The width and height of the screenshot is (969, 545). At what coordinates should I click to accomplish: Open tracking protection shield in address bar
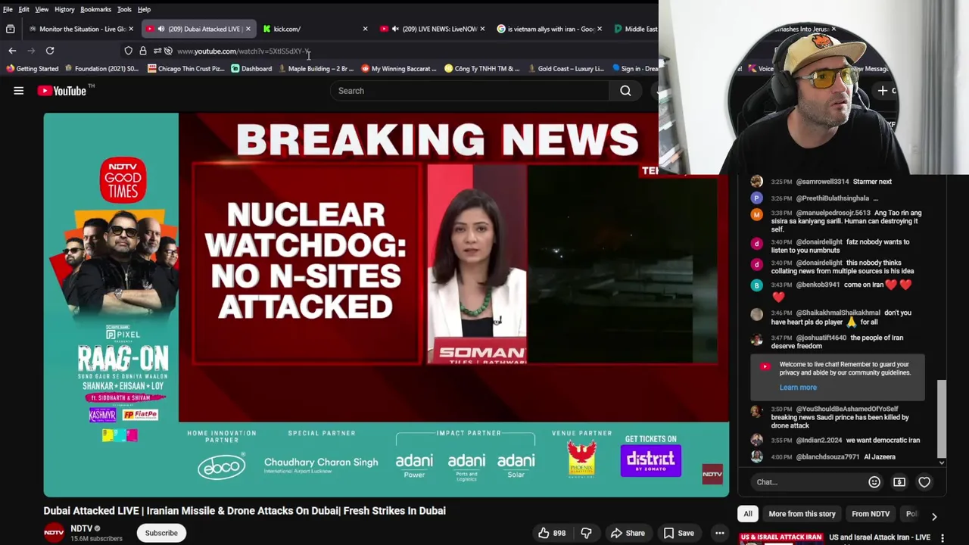tap(129, 51)
